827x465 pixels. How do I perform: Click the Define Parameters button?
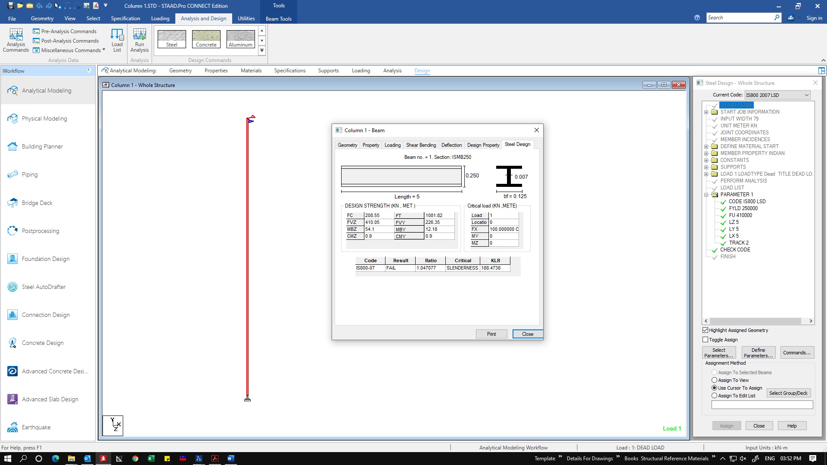(x=758, y=353)
